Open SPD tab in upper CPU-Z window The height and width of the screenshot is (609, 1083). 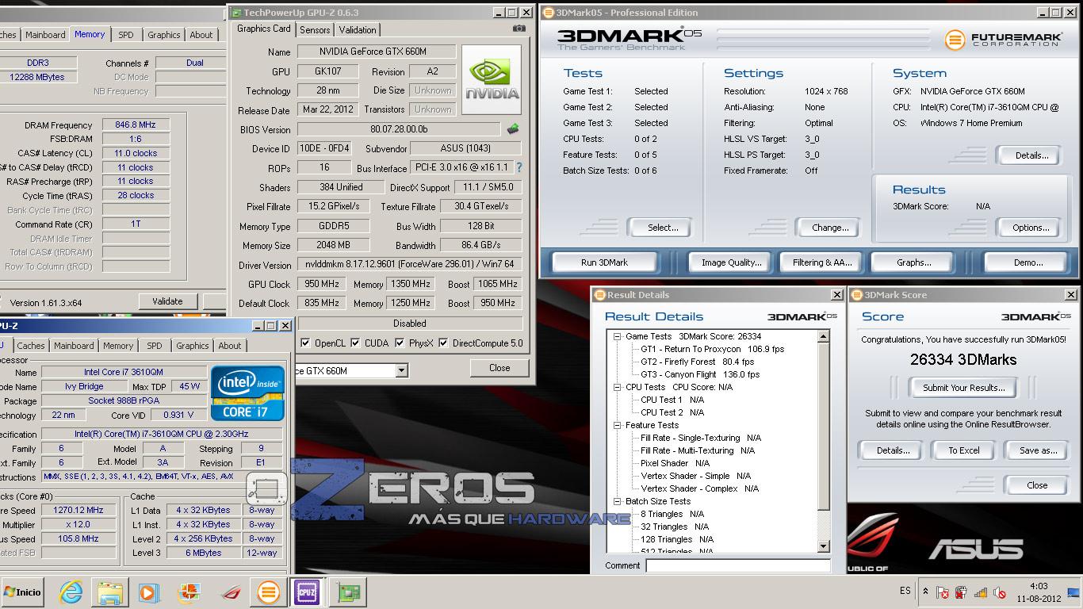126,35
